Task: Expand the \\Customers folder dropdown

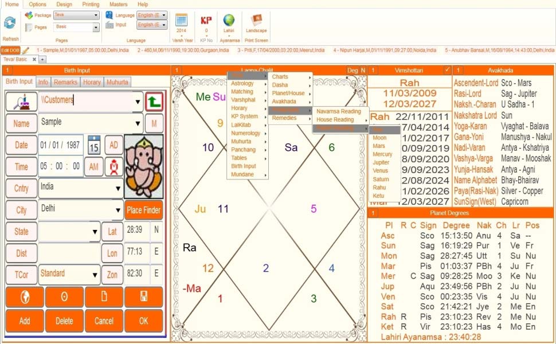Action: (138, 102)
